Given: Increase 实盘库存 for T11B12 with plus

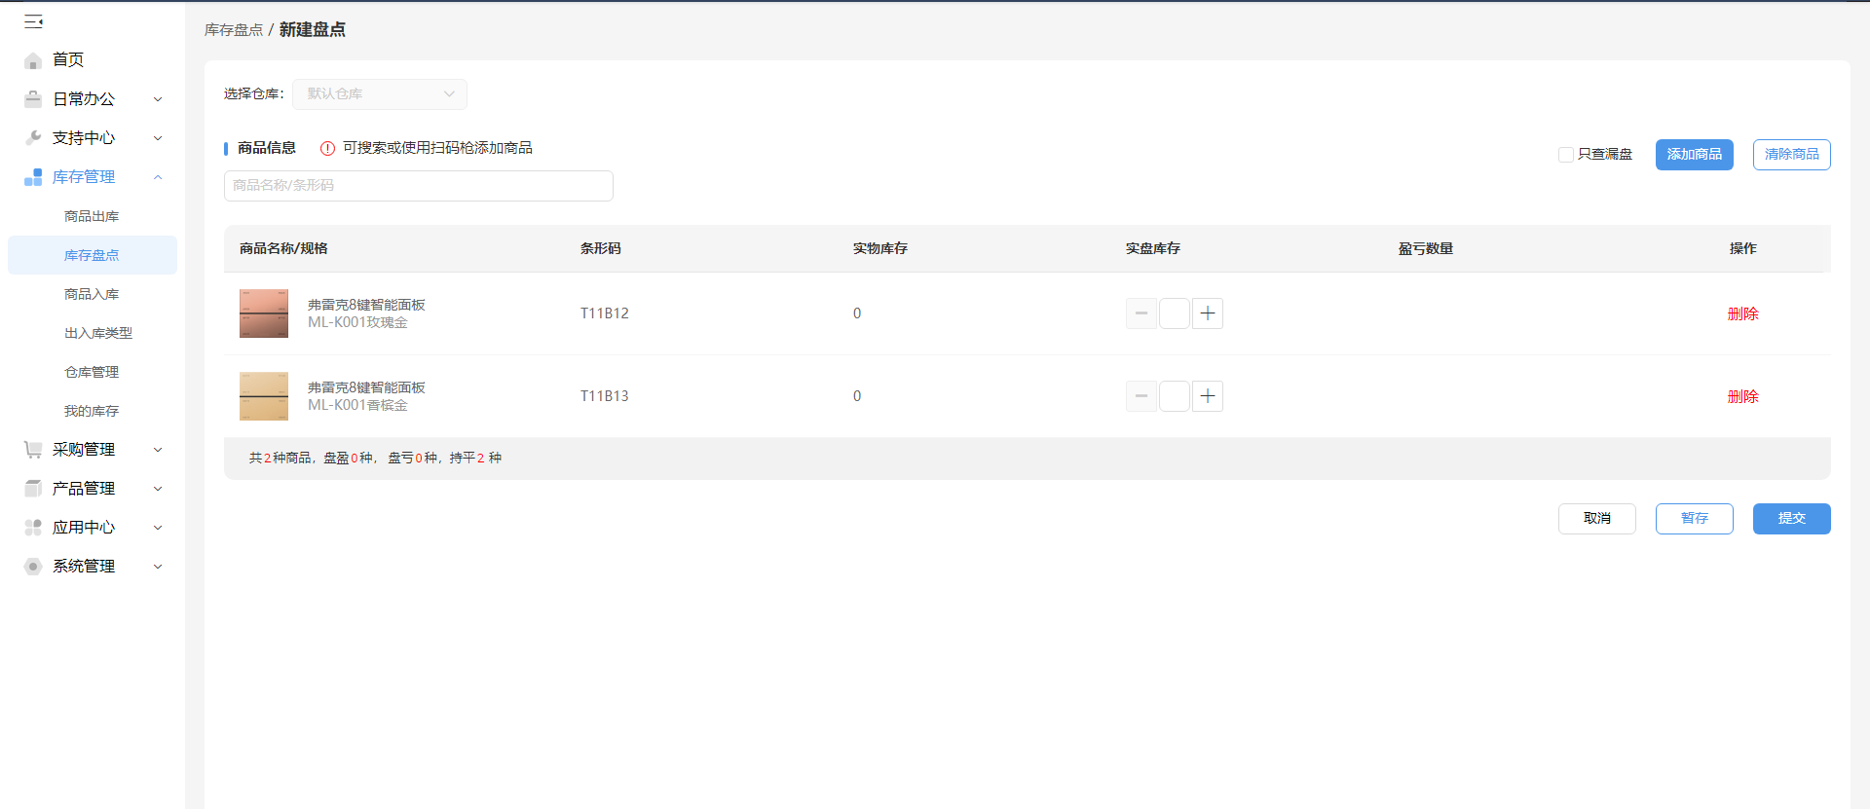Looking at the screenshot, I should (1208, 313).
